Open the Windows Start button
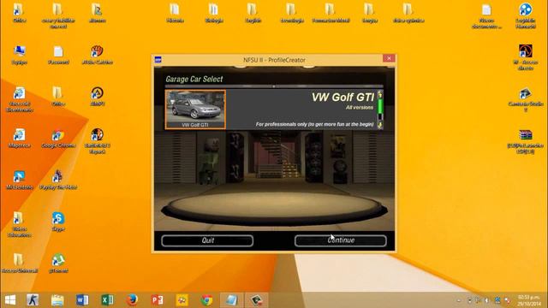Screen dimensions: 548x308 [x=10, y=300]
